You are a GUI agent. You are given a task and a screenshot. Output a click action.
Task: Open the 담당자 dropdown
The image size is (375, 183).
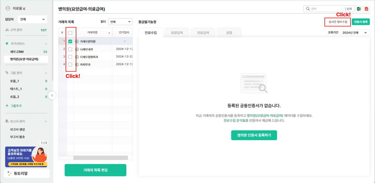[32, 19]
